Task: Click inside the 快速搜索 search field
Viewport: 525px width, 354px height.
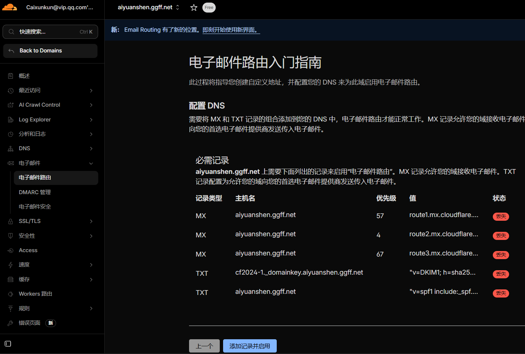Action: pos(50,32)
